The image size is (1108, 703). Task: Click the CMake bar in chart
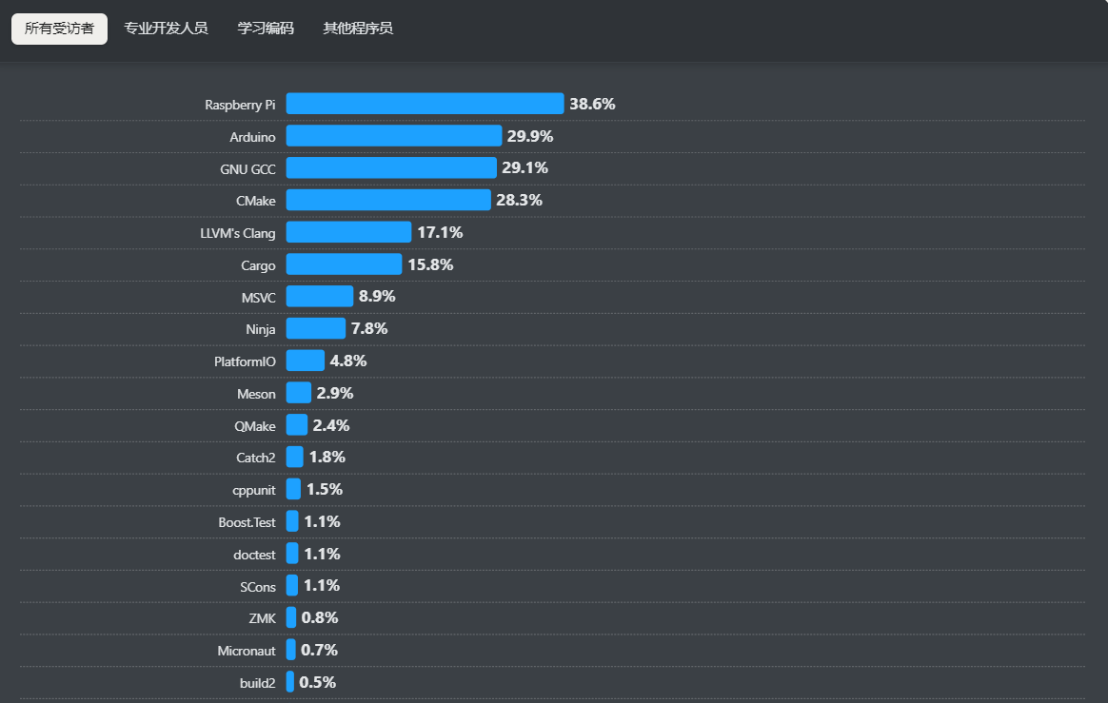pyautogui.click(x=388, y=200)
